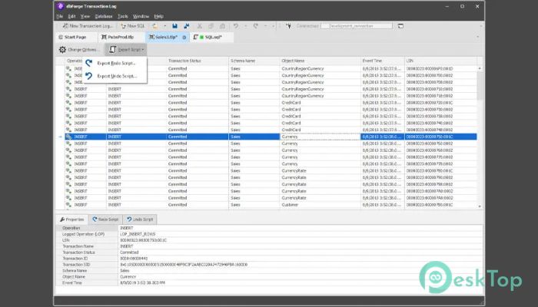Click the Copy icon in toolbar
Viewport: 538px width, 307px height.
click(211, 26)
